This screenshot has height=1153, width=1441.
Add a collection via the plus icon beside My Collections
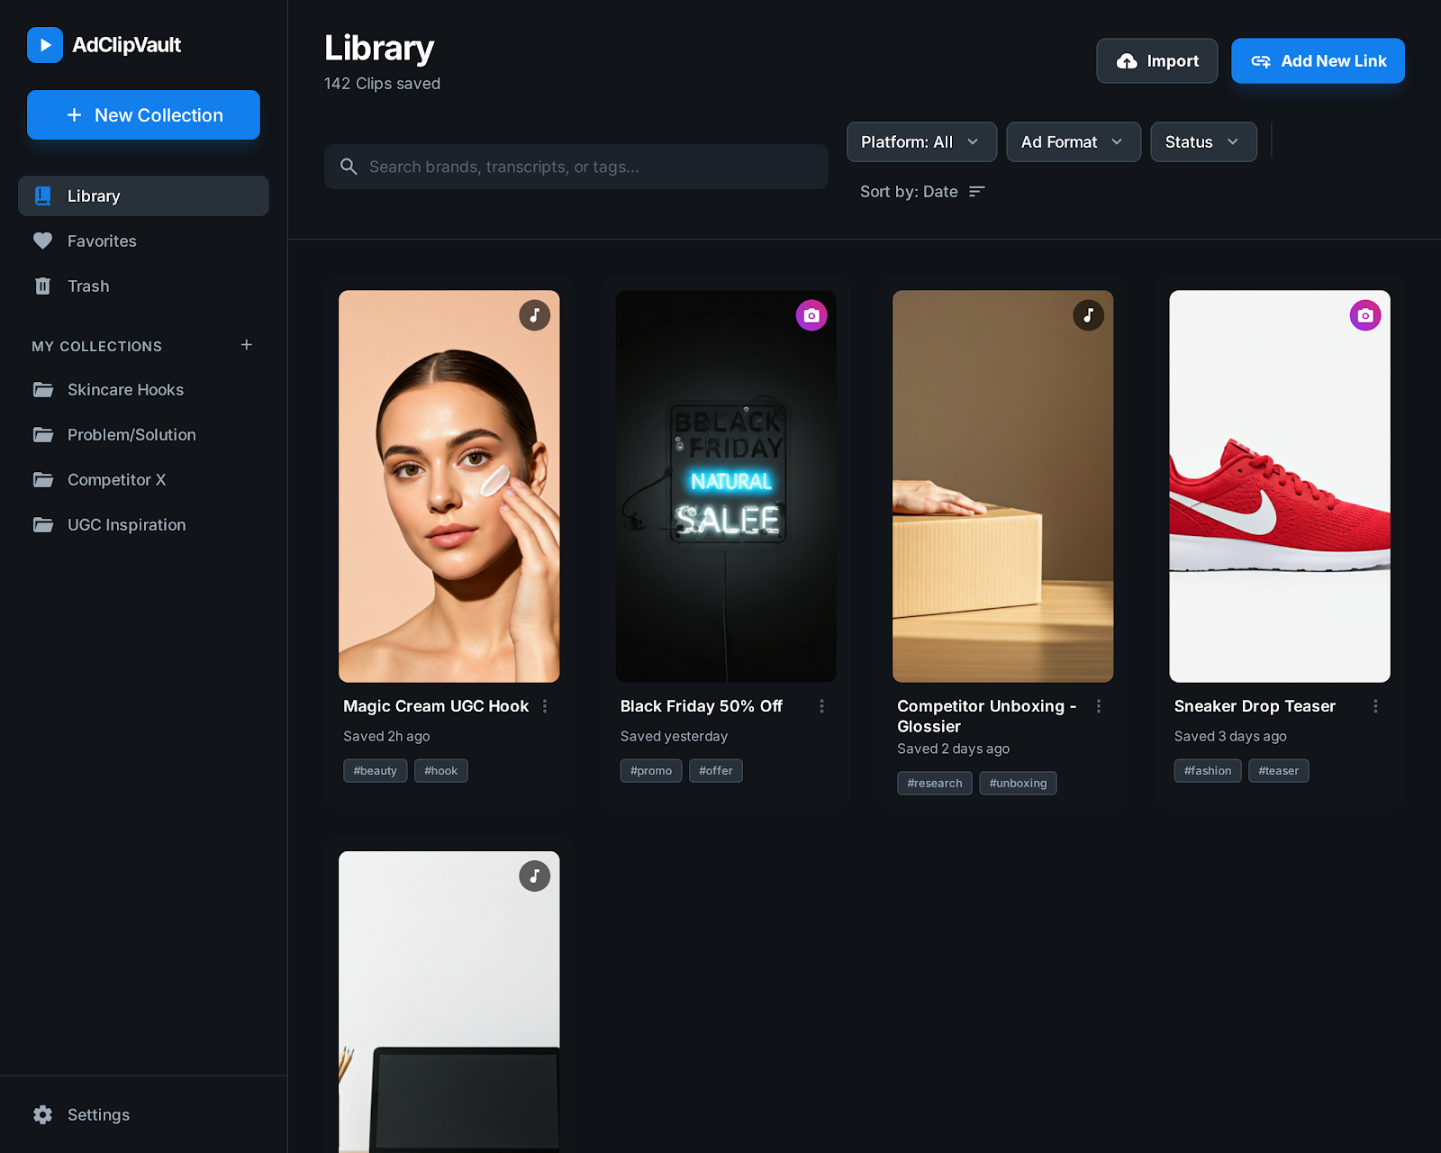pos(246,345)
